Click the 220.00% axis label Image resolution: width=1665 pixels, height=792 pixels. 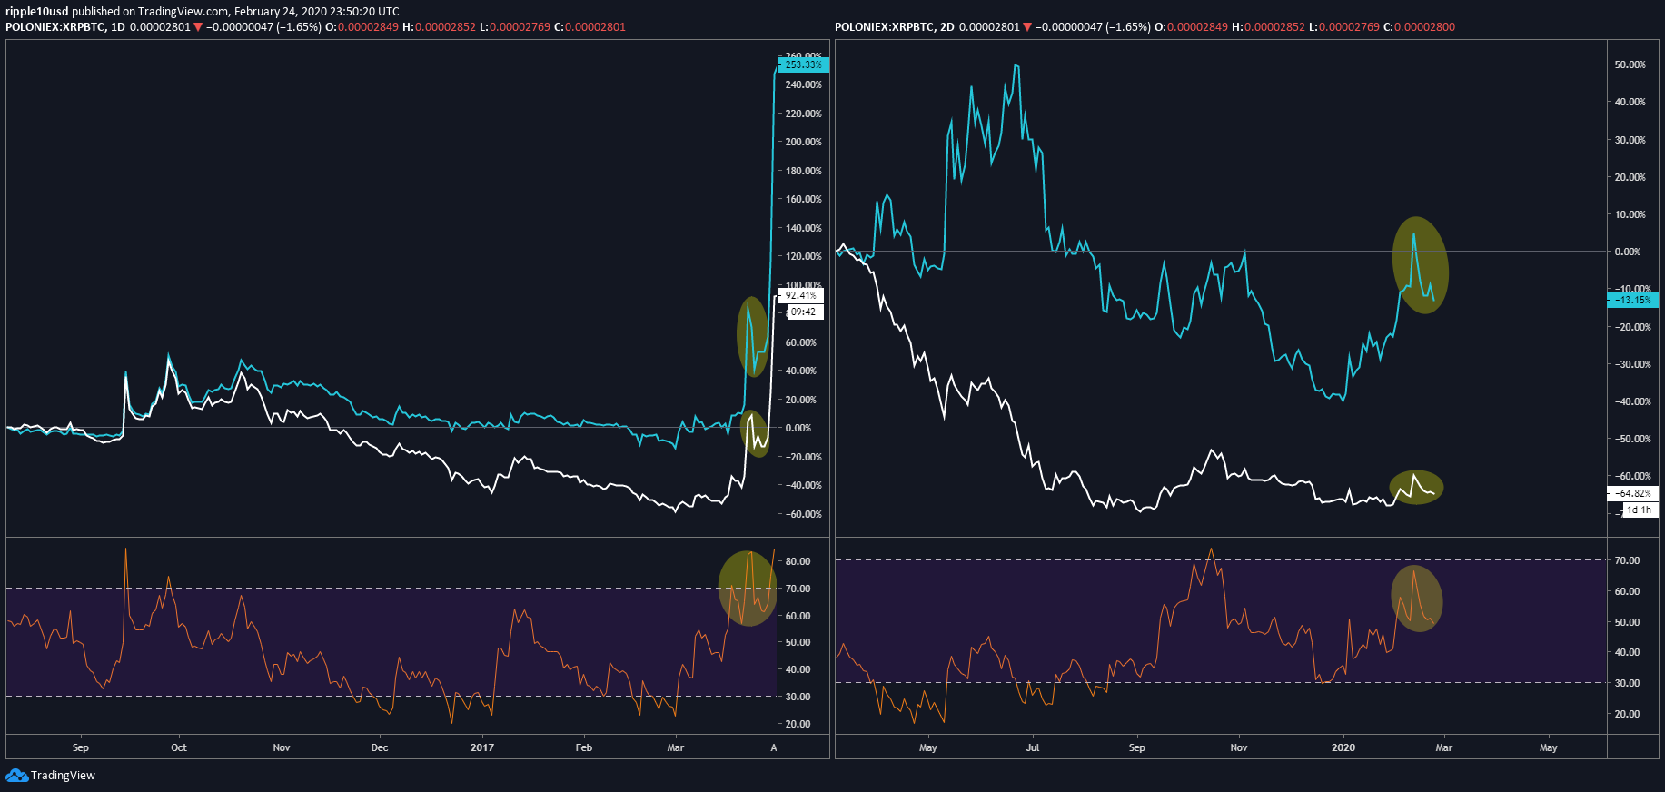pyautogui.click(x=804, y=114)
